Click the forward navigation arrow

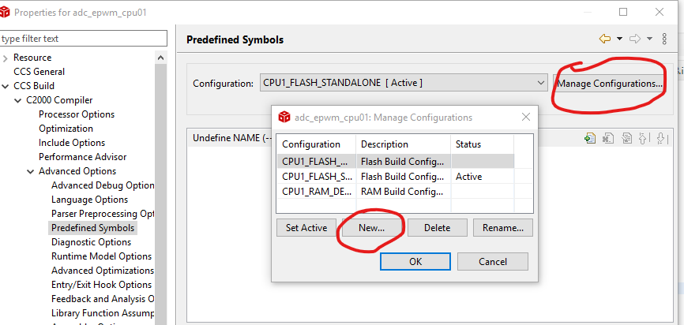(634, 39)
